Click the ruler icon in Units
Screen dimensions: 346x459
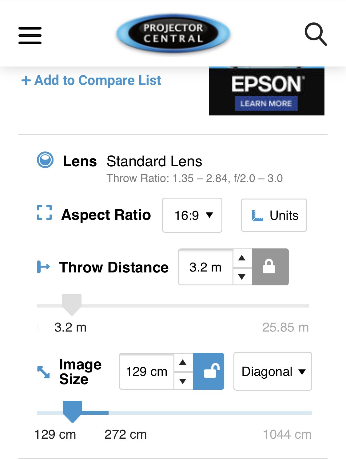[x=257, y=215]
